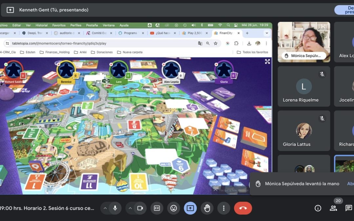Open the Editar menu
Viewport: 354px width, 221px height.
pos(16,25)
